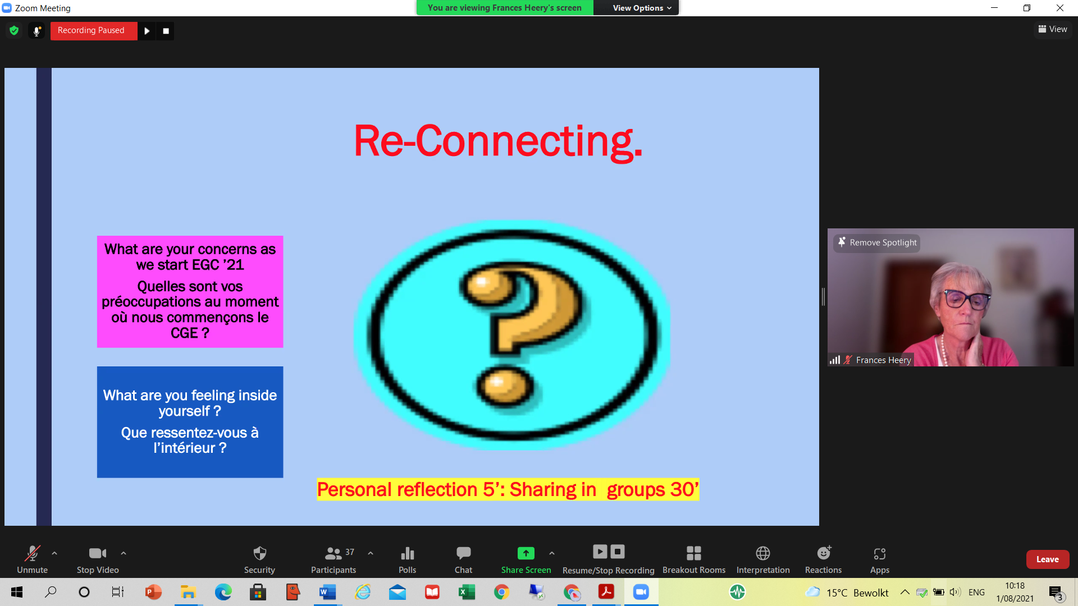Open the Reactions menu
The image size is (1078, 606).
click(823, 559)
